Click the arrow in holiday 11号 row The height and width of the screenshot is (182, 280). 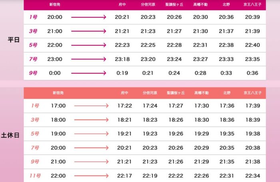91,176
